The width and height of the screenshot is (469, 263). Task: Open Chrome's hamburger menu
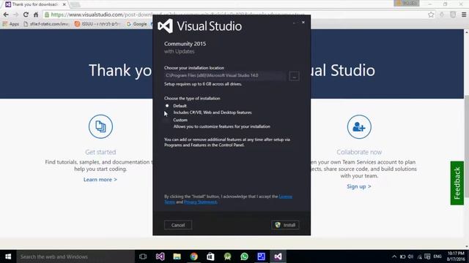[464, 15]
